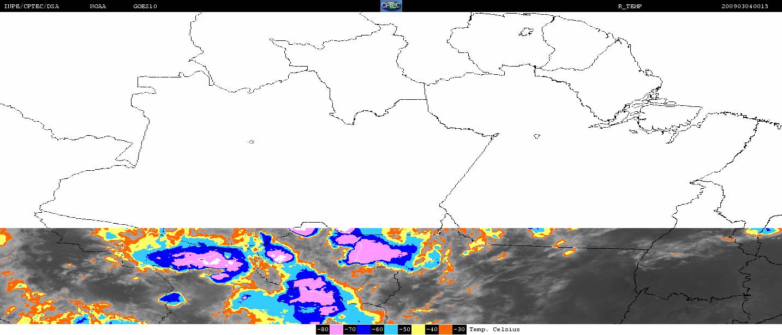Click the GOES10 satellite label

[x=145, y=7]
